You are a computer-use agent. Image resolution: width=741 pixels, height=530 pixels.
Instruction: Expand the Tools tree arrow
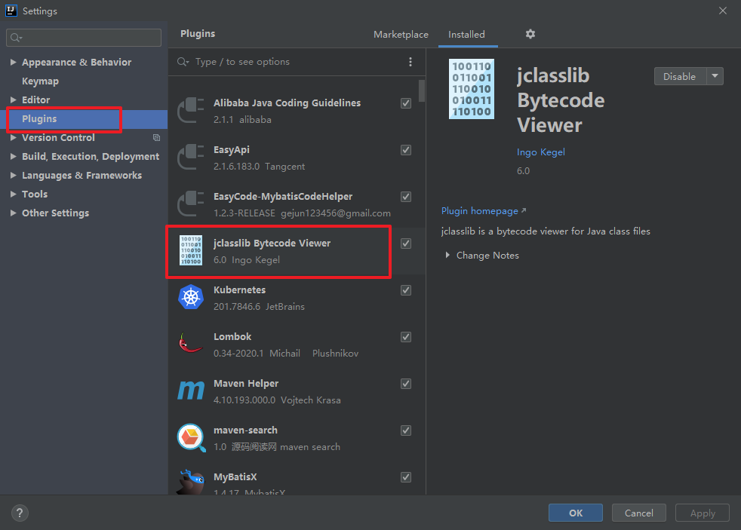click(14, 194)
